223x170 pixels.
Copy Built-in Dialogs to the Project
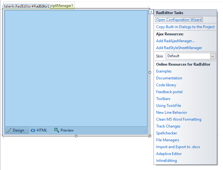[185, 27]
